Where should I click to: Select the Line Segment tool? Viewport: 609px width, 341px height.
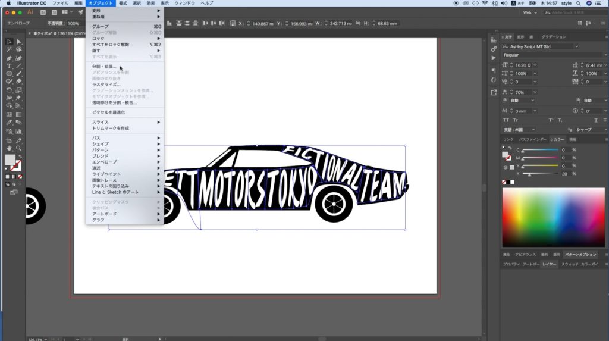pos(18,66)
